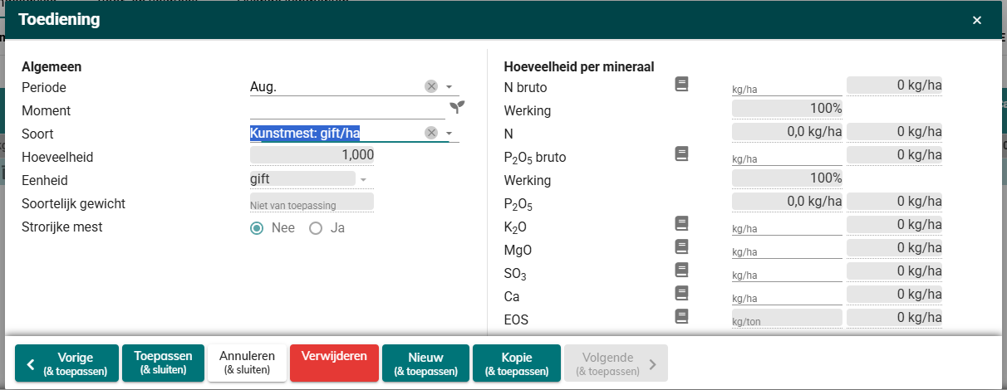The width and height of the screenshot is (1007, 390).
Task: Open book icon next to K2O
Action: [x=682, y=222]
